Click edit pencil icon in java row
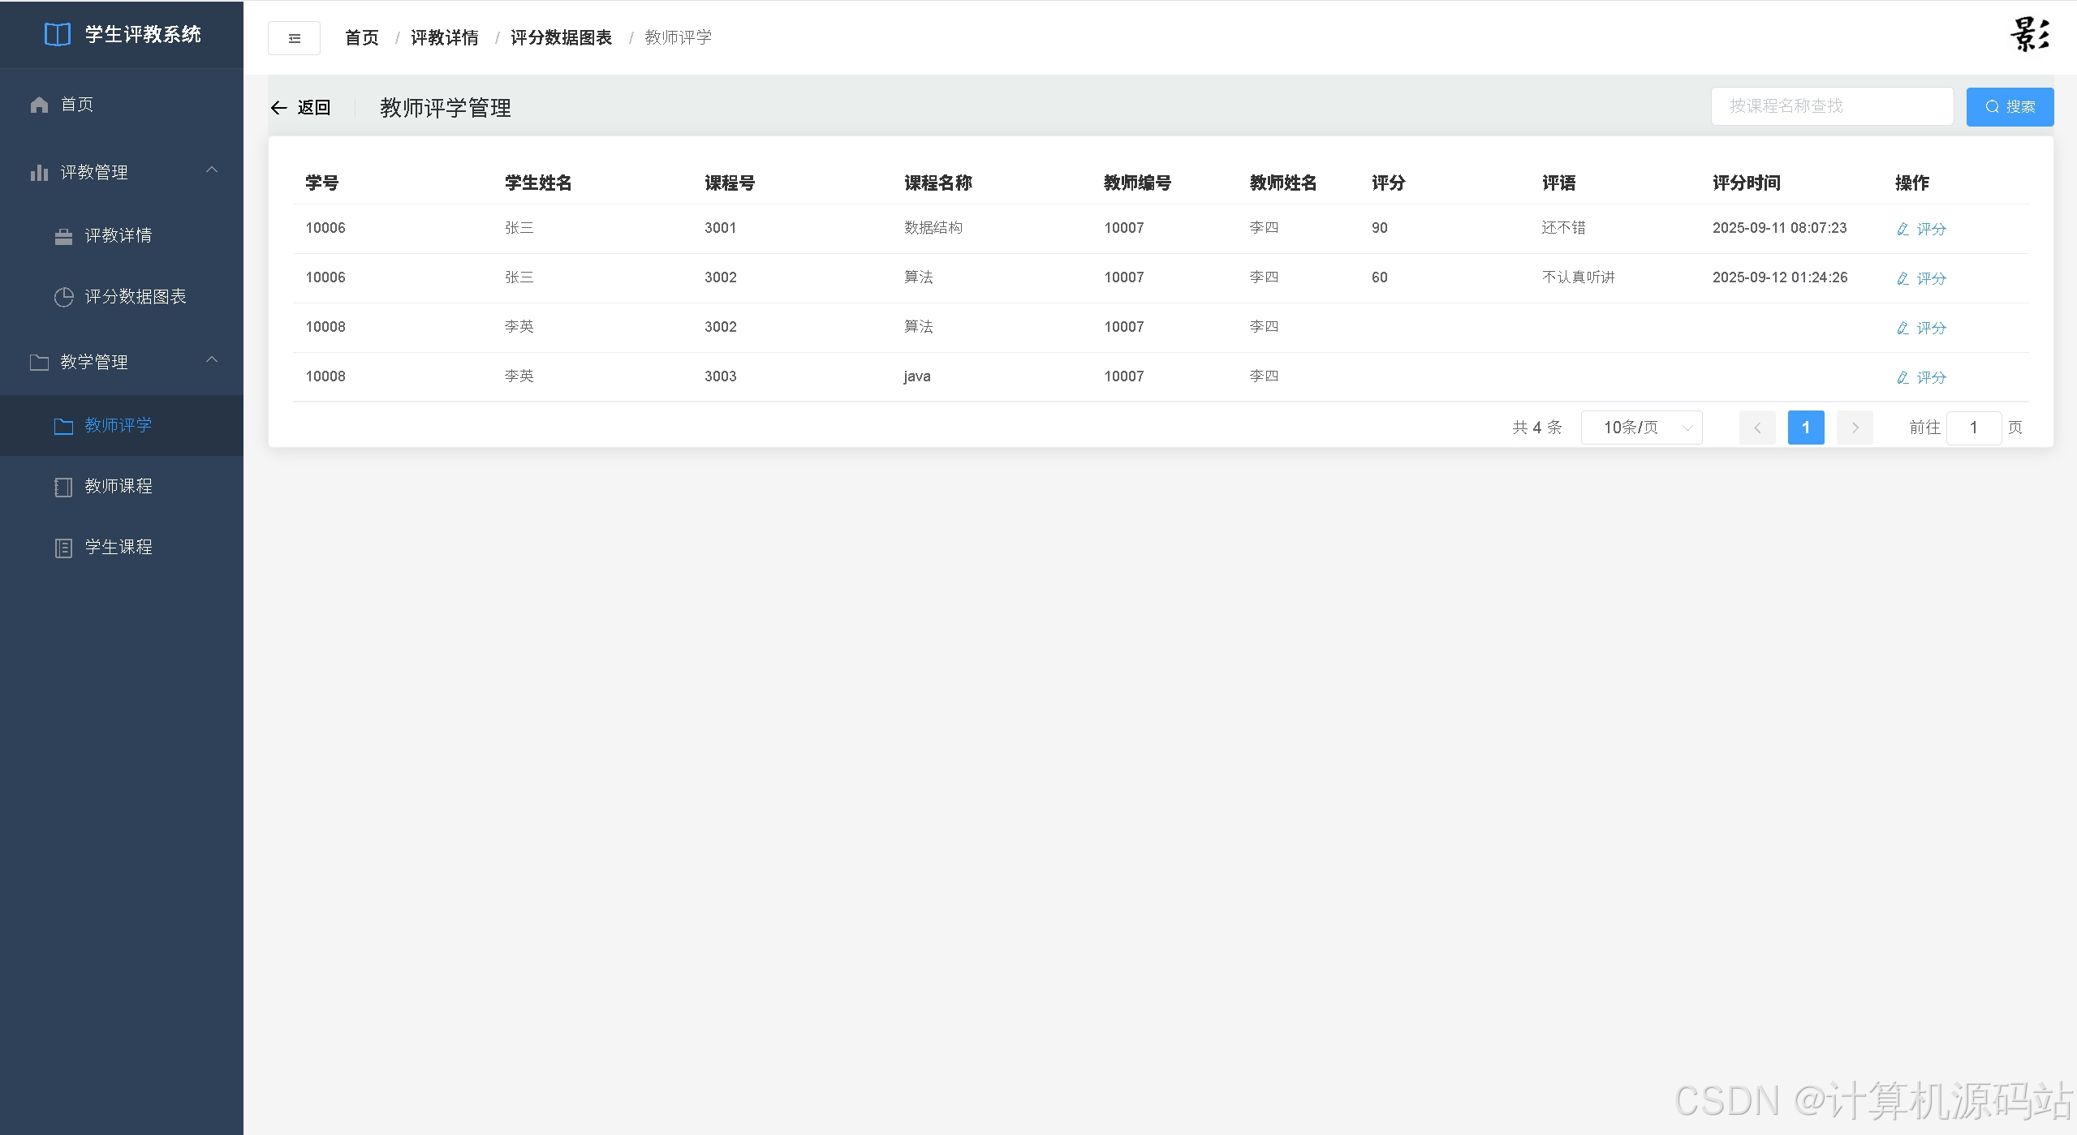 (1902, 377)
